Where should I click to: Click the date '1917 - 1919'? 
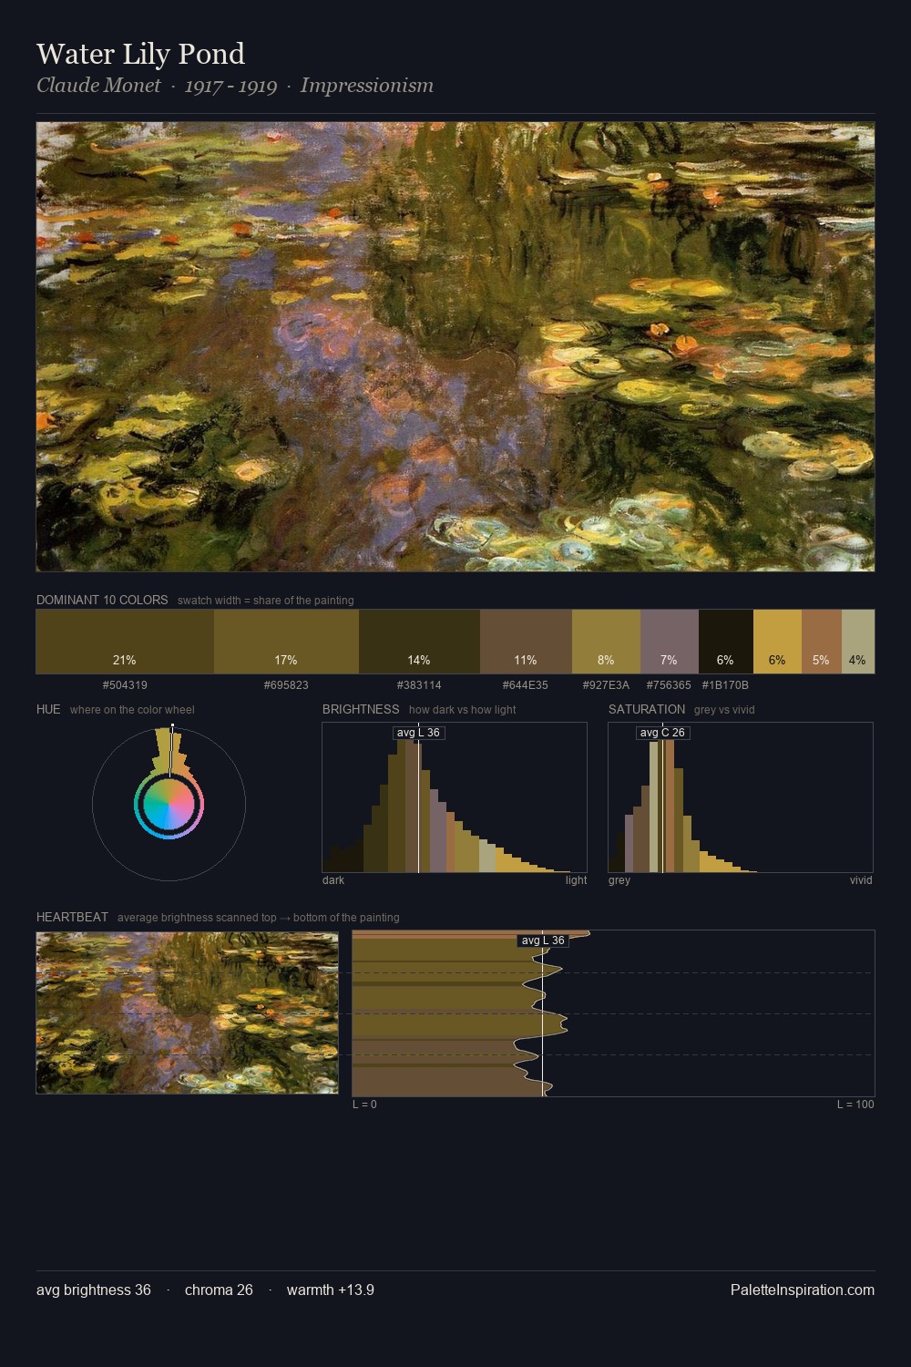point(230,86)
